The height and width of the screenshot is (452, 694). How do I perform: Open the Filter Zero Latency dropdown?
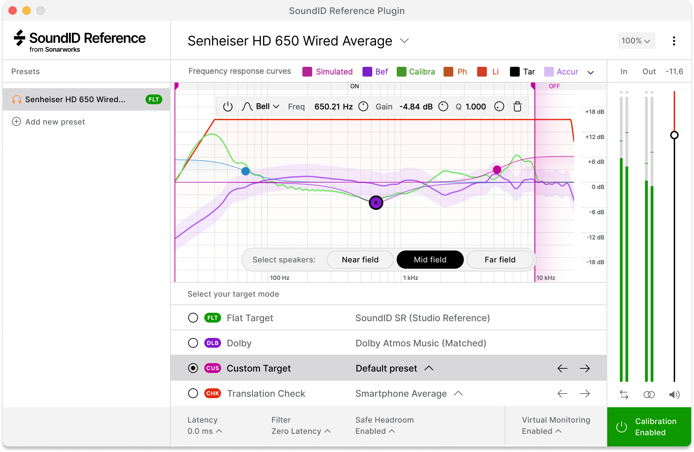pyautogui.click(x=301, y=431)
